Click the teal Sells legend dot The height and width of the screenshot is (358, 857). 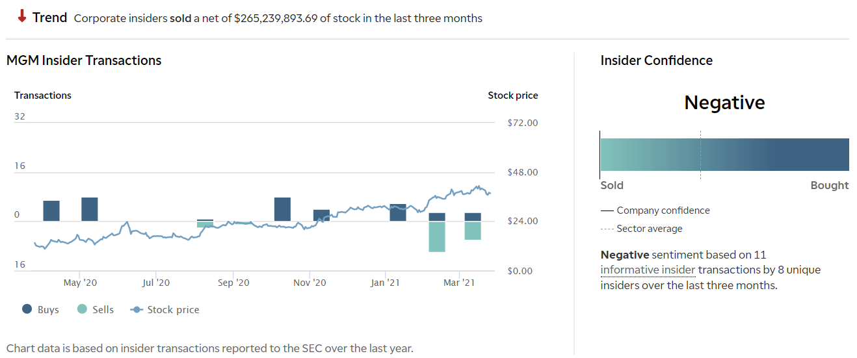[82, 310]
